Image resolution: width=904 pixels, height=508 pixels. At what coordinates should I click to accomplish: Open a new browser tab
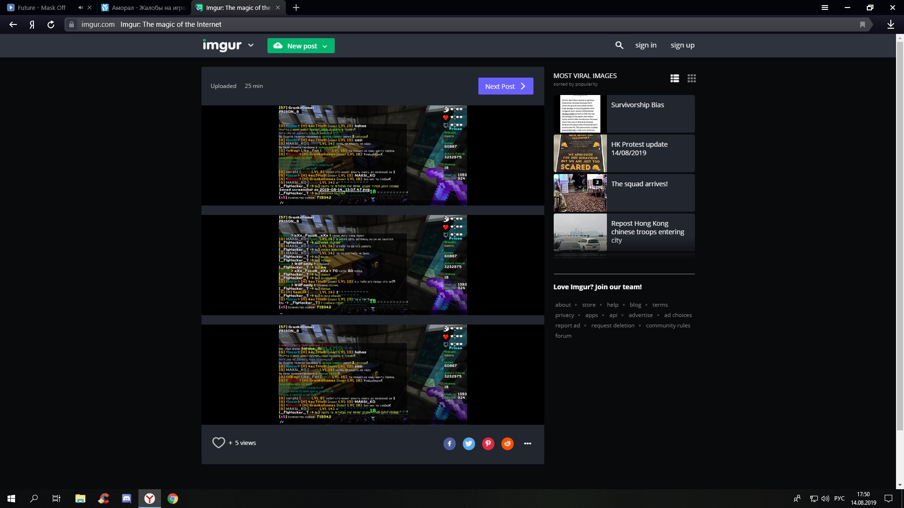click(x=296, y=8)
